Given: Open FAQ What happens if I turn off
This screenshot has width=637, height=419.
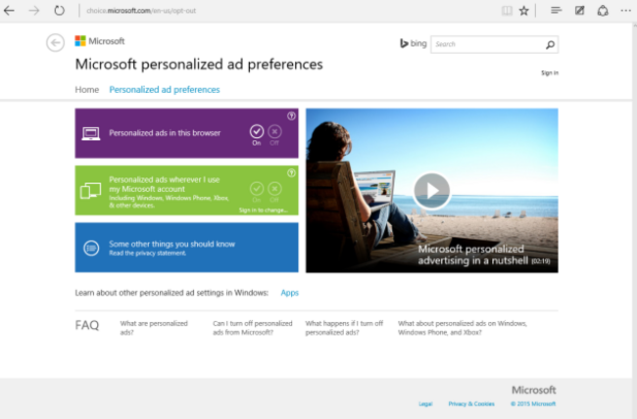Looking at the screenshot, I should pyautogui.click(x=344, y=328).
